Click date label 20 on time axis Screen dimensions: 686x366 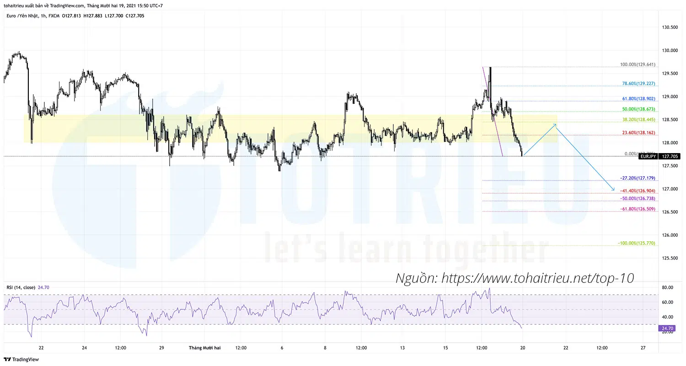[522, 348]
